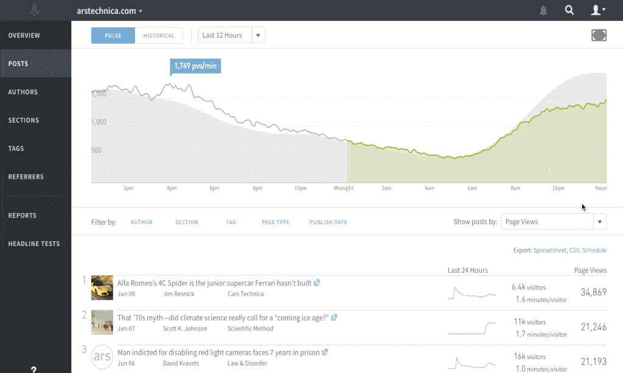Viewport: 623px width, 373px height.
Task: Export data as Spreadsheet
Action: click(550, 250)
